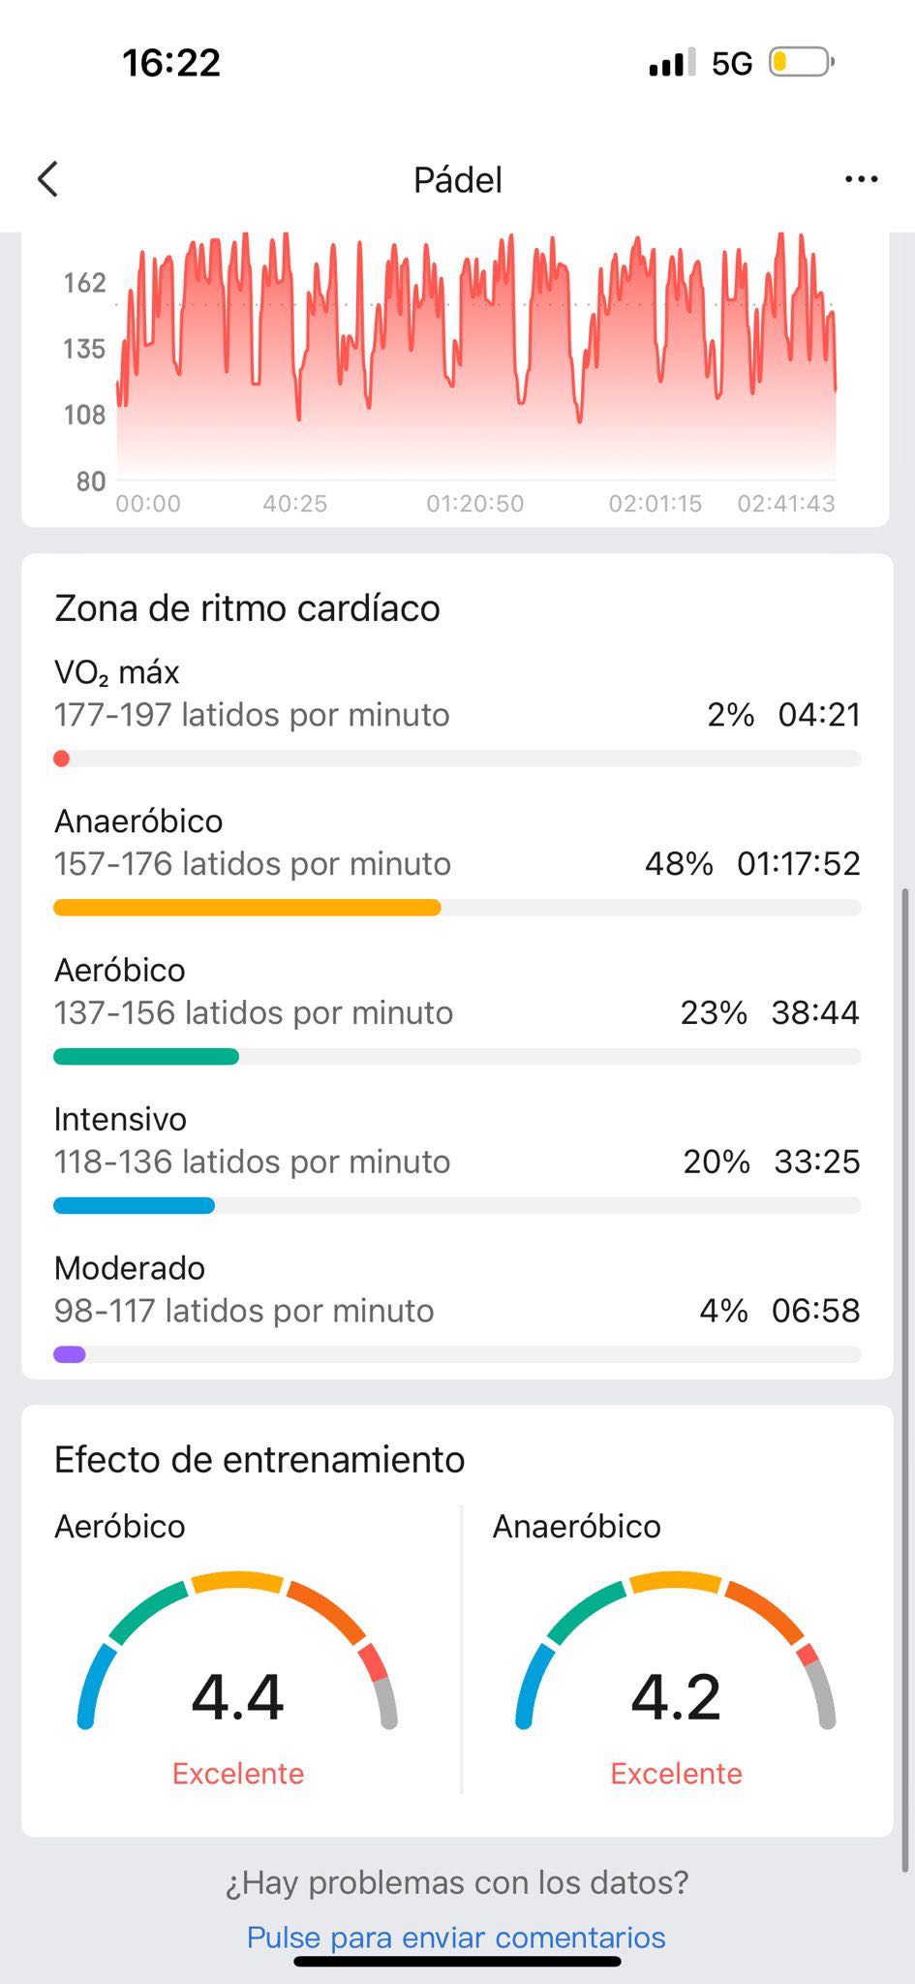915x1984 pixels.
Task: Tap the Zona de ritmo cardíaco heading
Action: pos(247,608)
